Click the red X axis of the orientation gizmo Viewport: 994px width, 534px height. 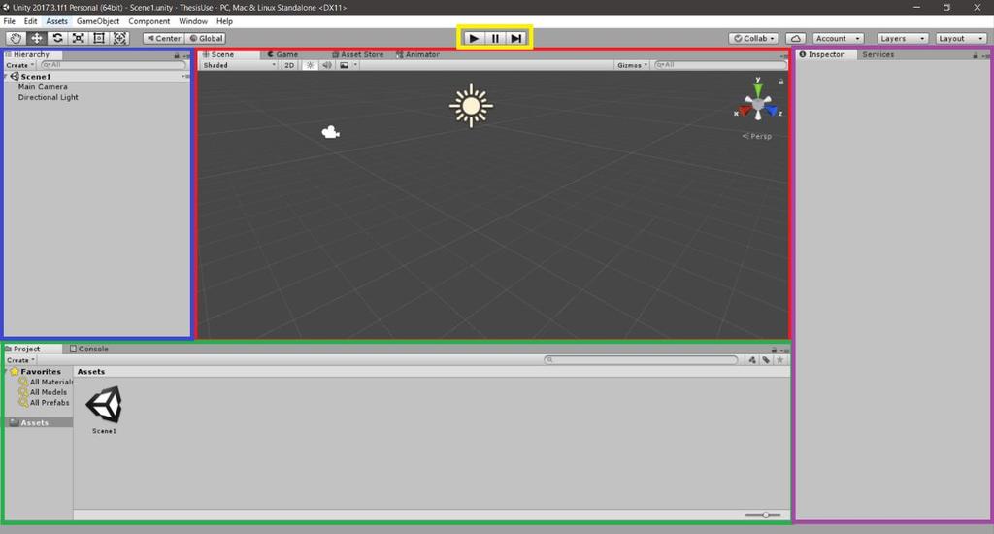[744, 112]
